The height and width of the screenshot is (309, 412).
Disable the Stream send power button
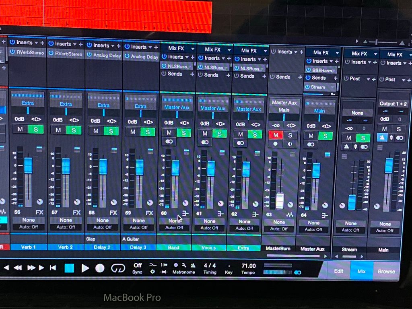tap(308, 87)
